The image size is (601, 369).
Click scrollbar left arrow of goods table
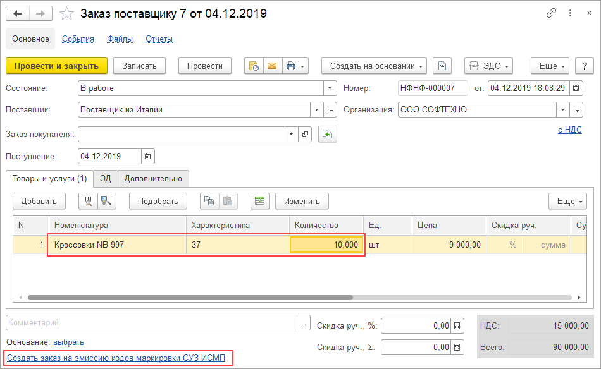click(20, 298)
